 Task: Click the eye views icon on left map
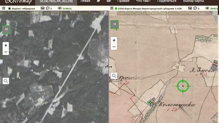tap(60, 8)
